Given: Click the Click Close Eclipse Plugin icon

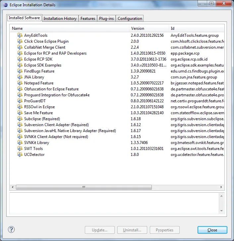Looking at the screenshot, I should 20,41.
